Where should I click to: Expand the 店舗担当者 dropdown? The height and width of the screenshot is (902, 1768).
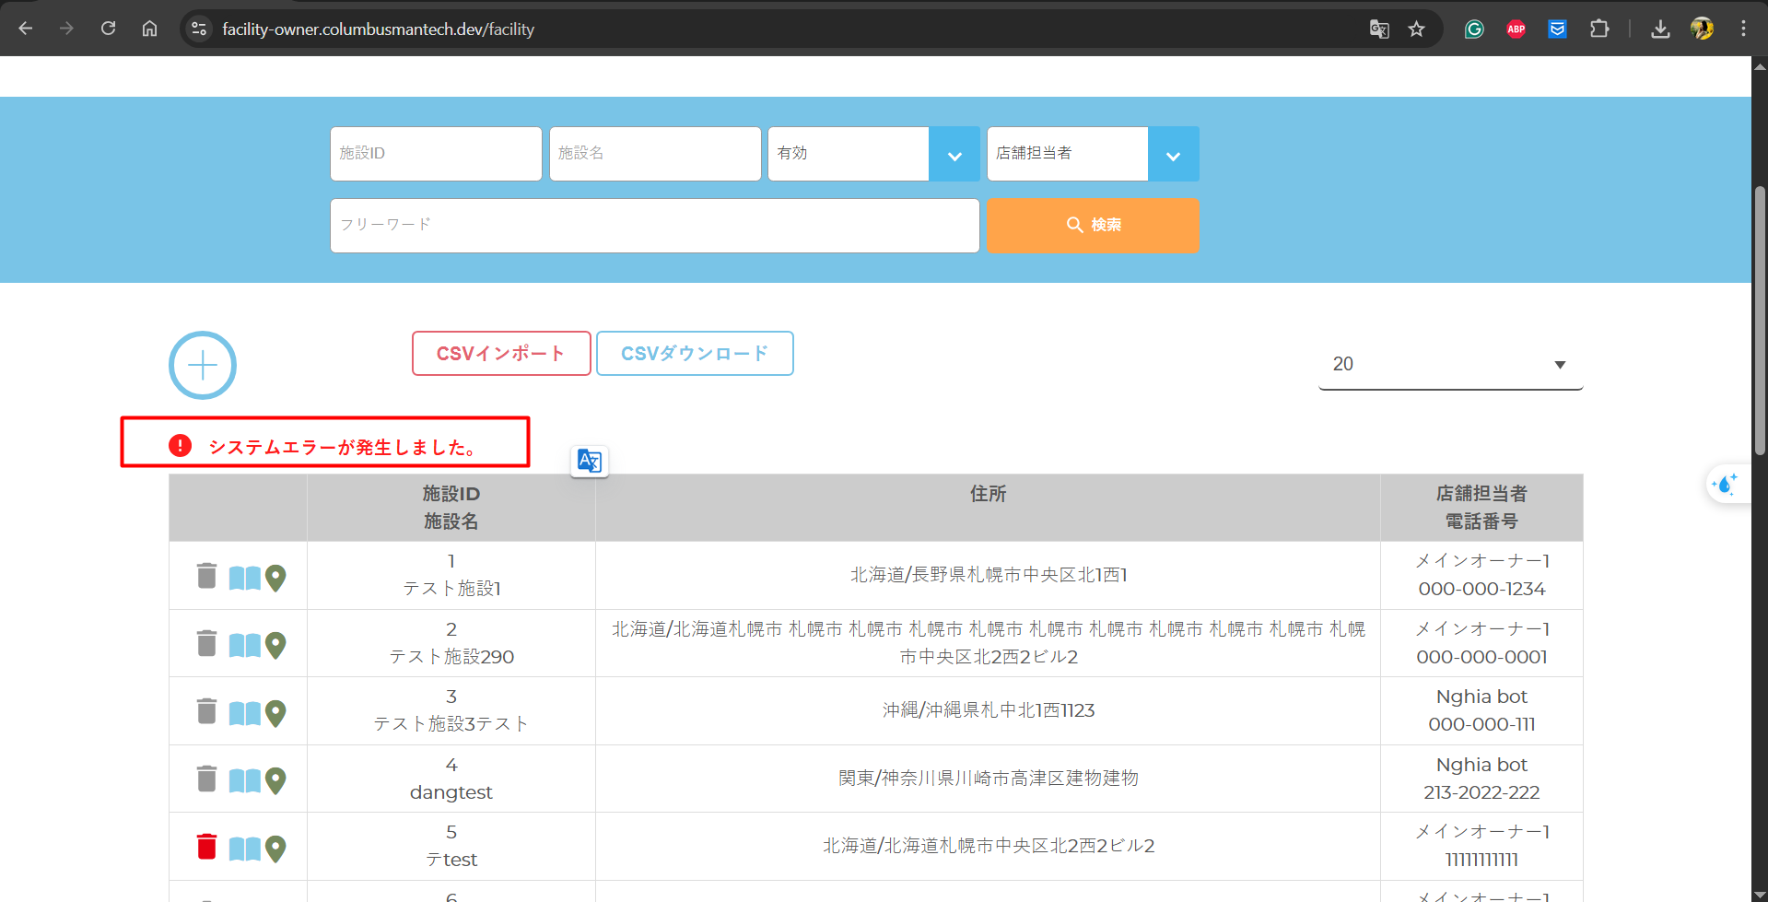pos(1173,155)
